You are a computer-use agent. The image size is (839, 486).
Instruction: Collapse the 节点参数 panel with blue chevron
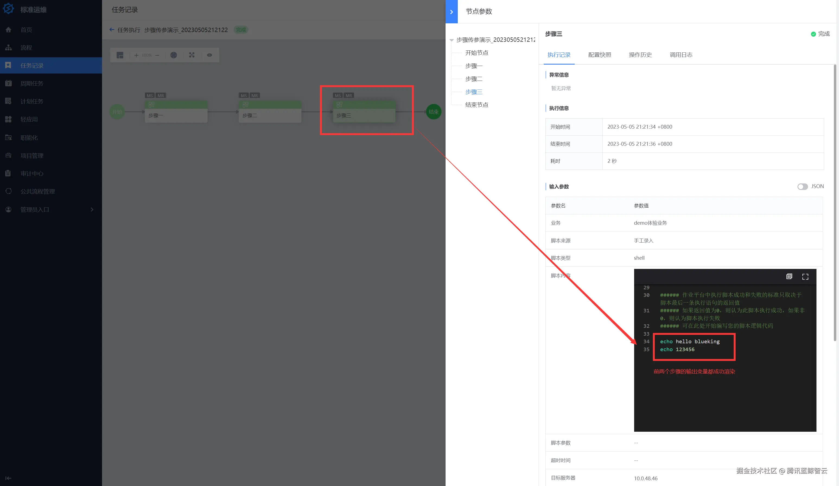[x=452, y=12]
